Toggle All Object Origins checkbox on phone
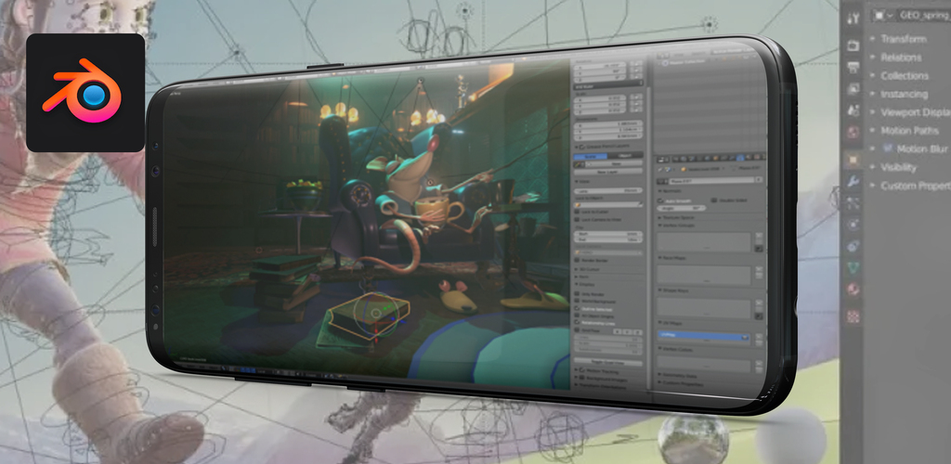Viewport: 951px width, 464px height. coord(577,316)
